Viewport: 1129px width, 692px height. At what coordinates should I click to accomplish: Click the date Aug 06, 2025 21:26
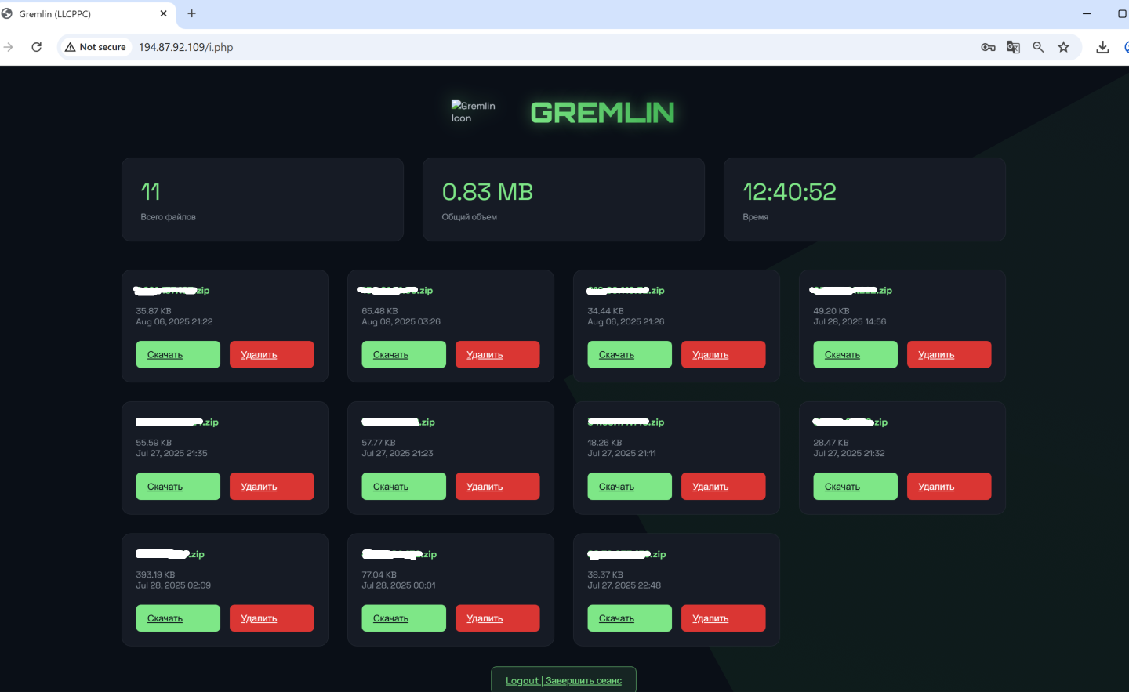pyautogui.click(x=626, y=321)
